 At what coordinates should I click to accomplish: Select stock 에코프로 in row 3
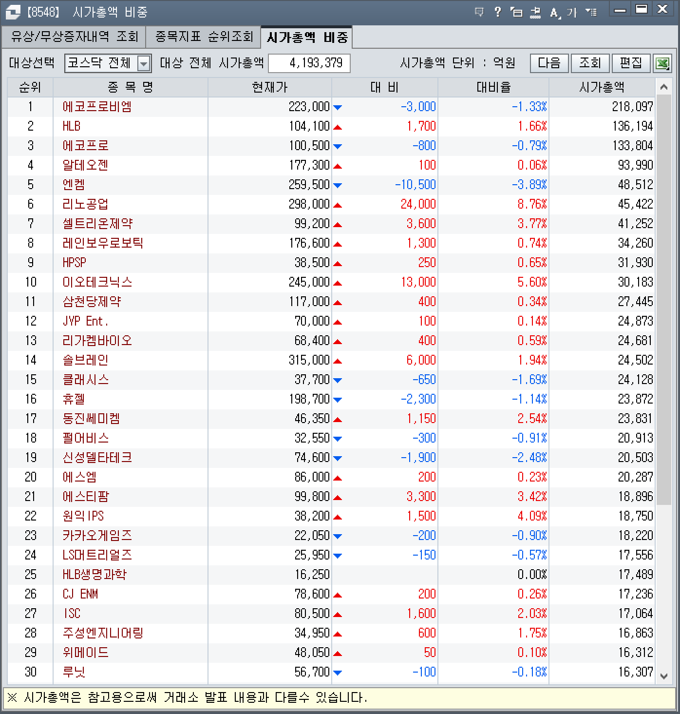click(86, 146)
